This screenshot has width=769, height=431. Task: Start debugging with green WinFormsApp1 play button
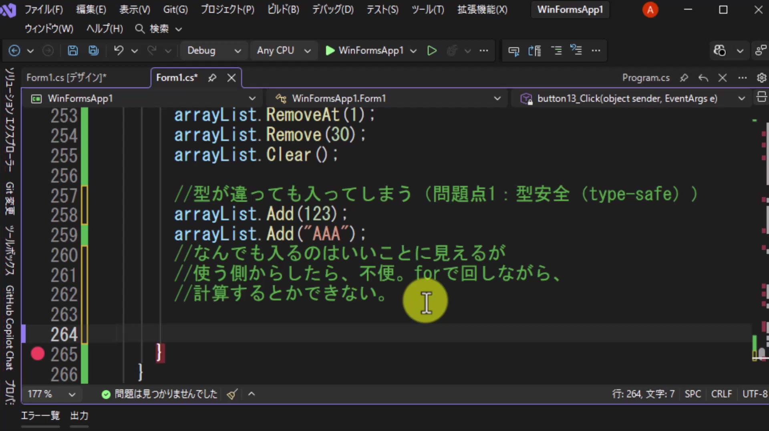[x=364, y=50]
